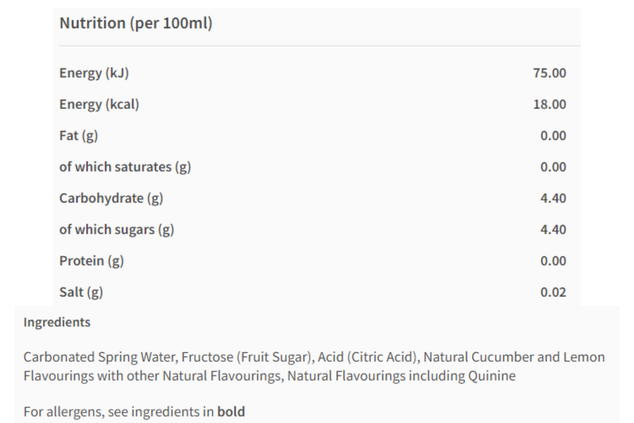Select the Protein (g) row label
Image resolution: width=634 pixels, height=423 pixels.
(91, 261)
